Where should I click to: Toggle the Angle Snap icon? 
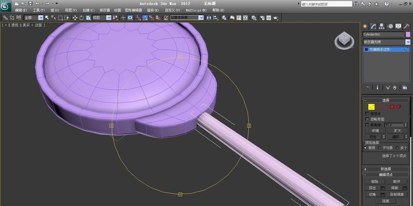pos(145,18)
